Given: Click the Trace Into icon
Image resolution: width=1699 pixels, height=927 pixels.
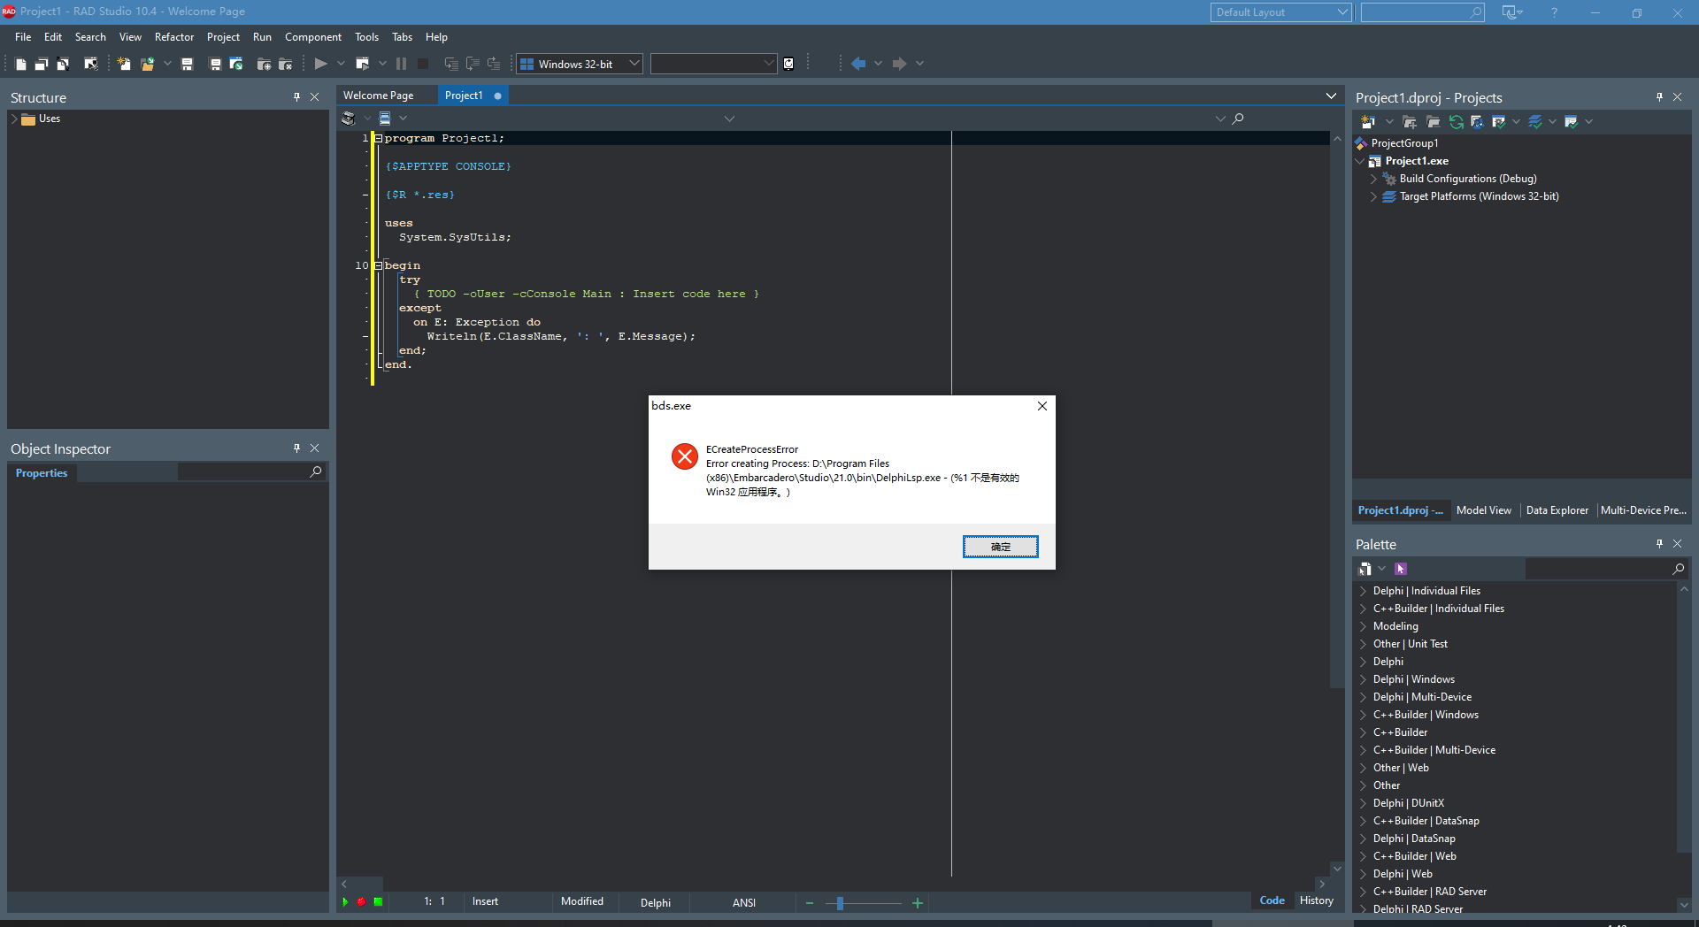Looking at the screenshot, I should click(451, 64).
